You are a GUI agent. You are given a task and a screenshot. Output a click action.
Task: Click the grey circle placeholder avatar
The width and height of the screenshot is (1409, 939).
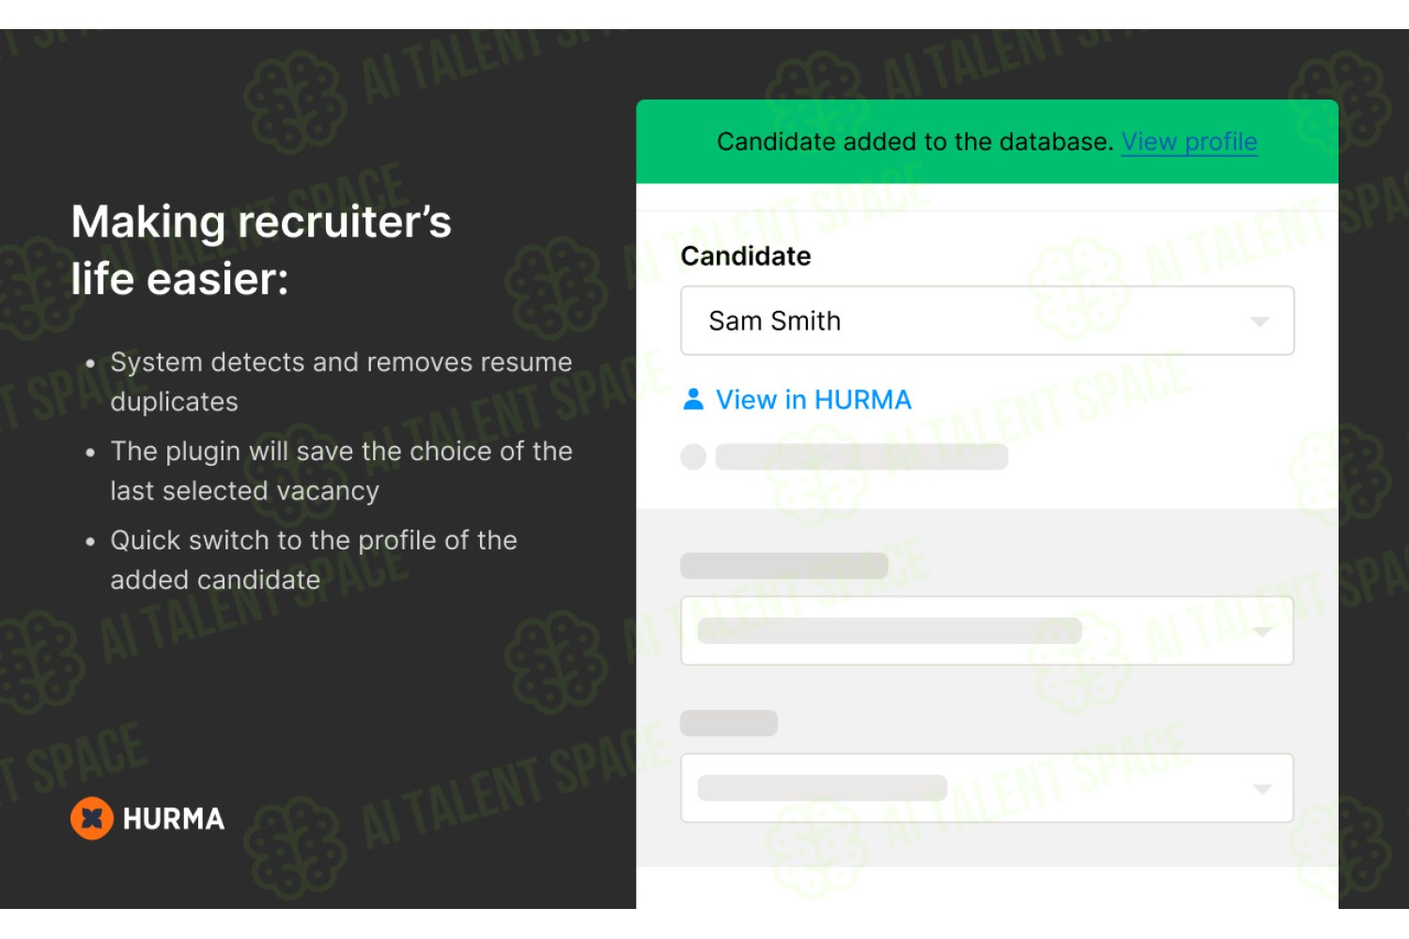tap(693, 457)
